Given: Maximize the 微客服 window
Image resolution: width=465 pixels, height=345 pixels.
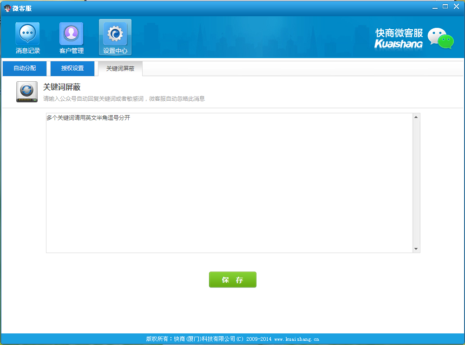Looking at the screenshot, I should 445,7.
